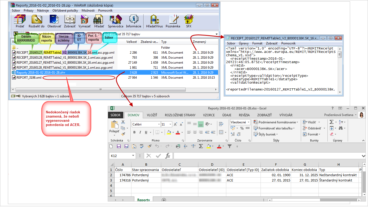This screenshot has height=207, width=368.
Task: Click the filter funnel icon in quick toolbar
Action: [x=229, y=146]
